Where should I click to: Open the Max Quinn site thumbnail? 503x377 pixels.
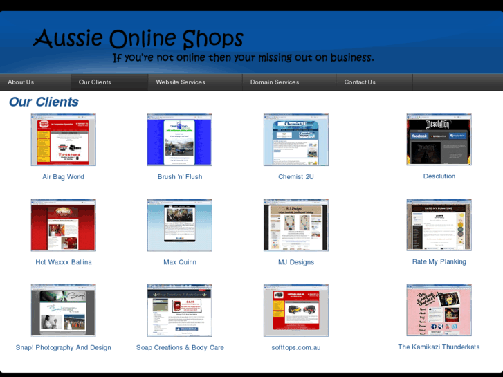click(x=180, y=225)
